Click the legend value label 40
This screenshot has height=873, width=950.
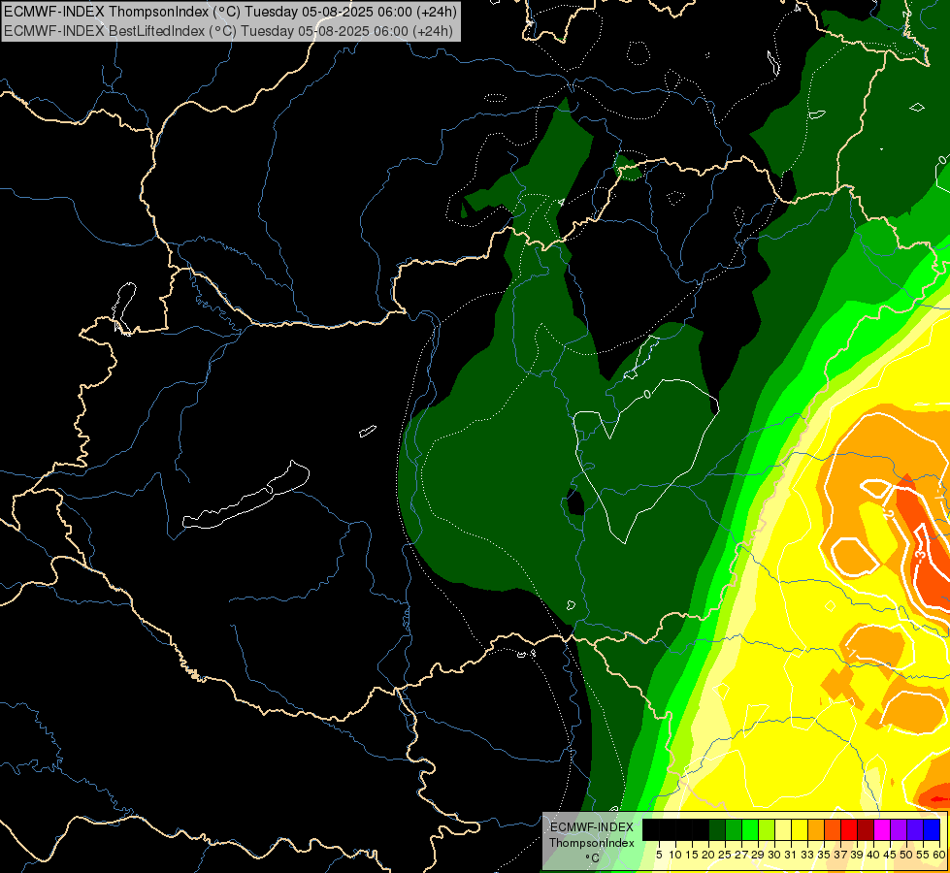pyautogui.click(x=873, y=855)
